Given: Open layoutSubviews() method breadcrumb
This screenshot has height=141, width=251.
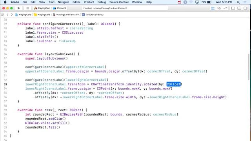Looking at the screenshot, I should (x=93, y=15).
